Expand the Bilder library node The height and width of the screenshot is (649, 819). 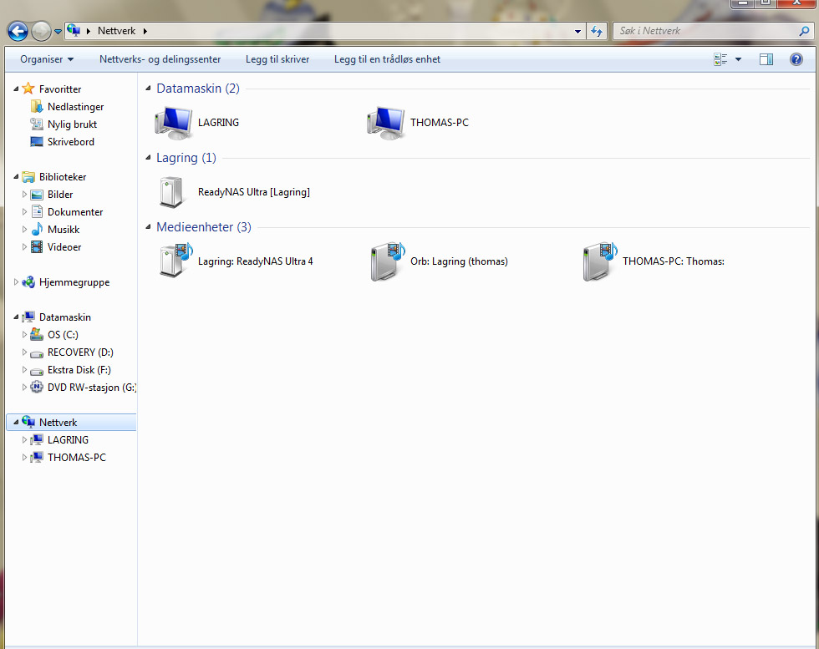point(24,195)
